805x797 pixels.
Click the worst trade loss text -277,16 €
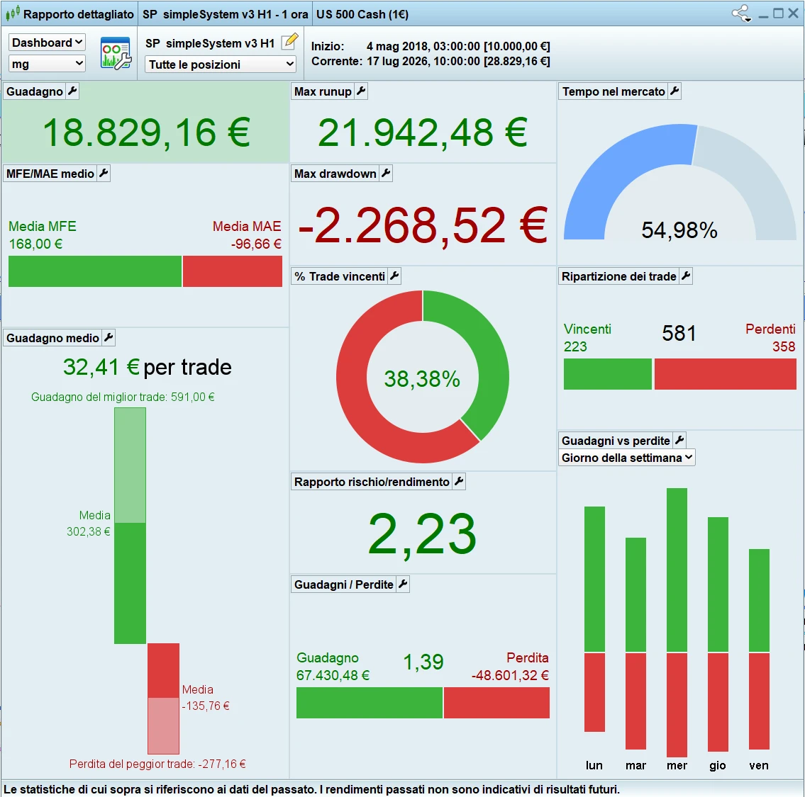pyautogui.click(x=157, y=764)
